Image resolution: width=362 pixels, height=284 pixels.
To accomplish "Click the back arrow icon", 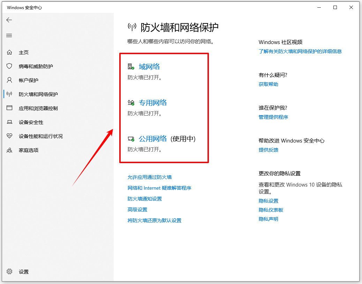I will click(9, 20).
